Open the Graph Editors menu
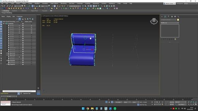Image resolution: width=198 pixels, height=111 pixels. [x=54, y=3]
